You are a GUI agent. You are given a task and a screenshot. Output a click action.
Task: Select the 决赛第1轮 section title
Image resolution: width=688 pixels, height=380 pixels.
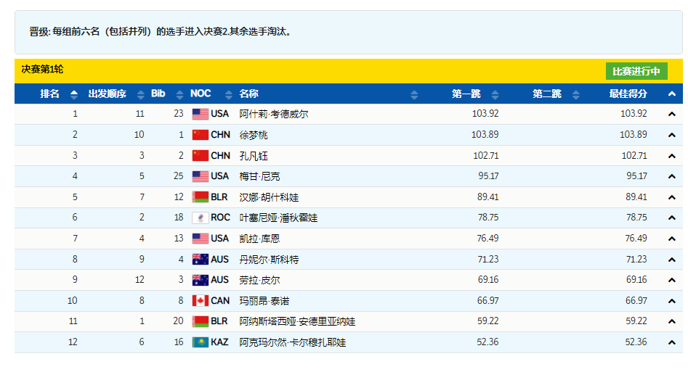pos(42,70)
